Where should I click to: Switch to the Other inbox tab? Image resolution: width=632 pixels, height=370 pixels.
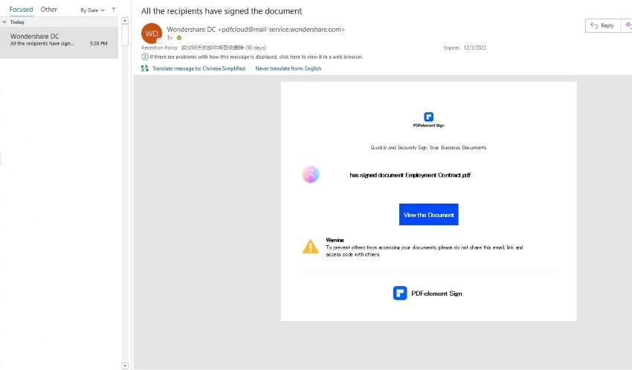tap(49, 10)
